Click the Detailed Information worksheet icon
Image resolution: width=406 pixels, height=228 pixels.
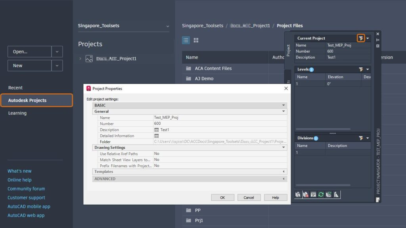click(156, 136)
